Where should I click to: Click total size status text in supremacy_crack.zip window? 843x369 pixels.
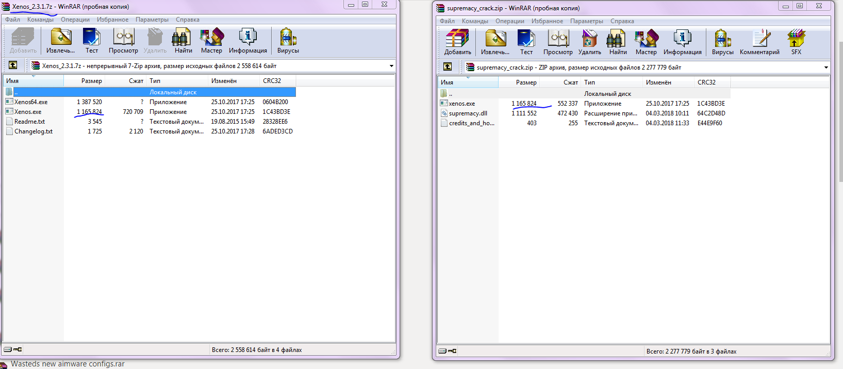(x=691, y=351)
